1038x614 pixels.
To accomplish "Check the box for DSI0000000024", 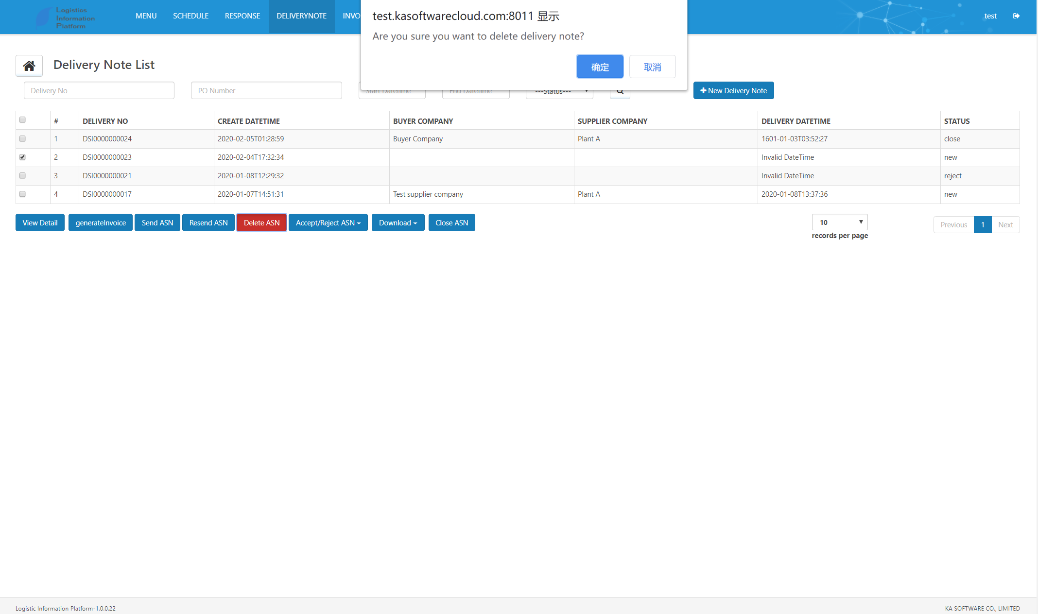I will coord(22,138).
